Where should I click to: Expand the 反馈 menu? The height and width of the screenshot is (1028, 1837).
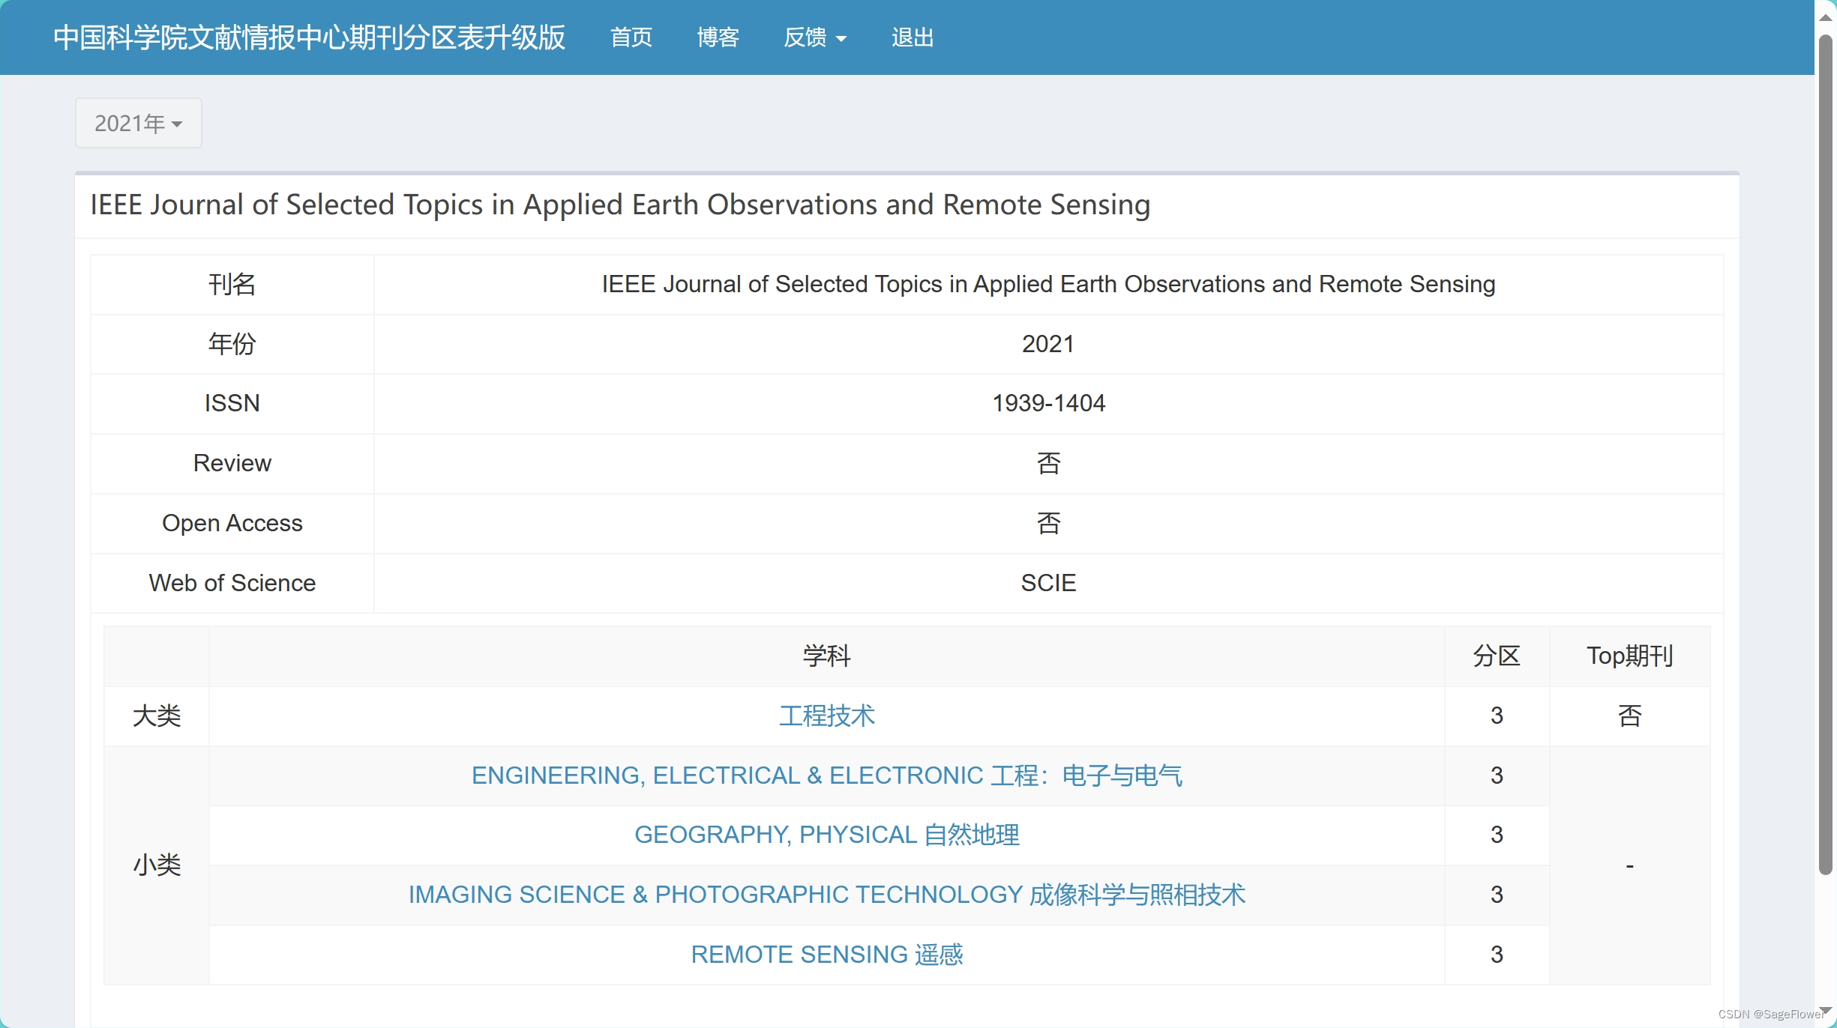815,37
